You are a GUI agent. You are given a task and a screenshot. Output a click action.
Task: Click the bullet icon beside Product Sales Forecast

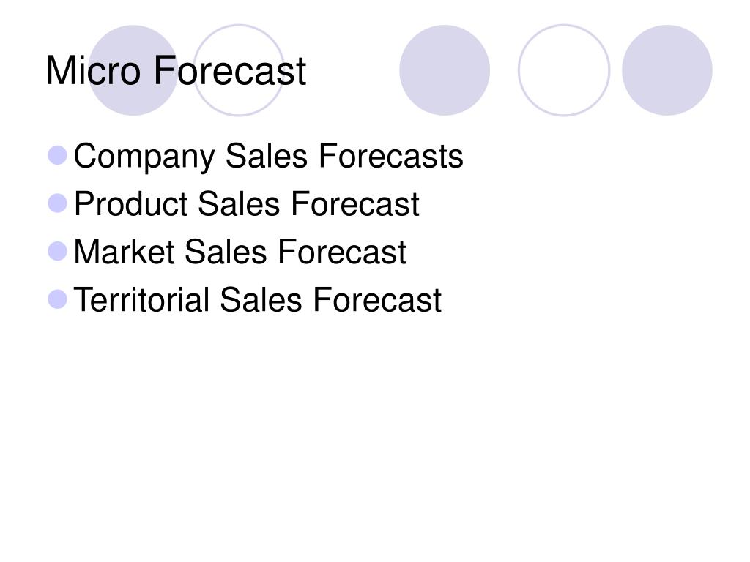57,203
